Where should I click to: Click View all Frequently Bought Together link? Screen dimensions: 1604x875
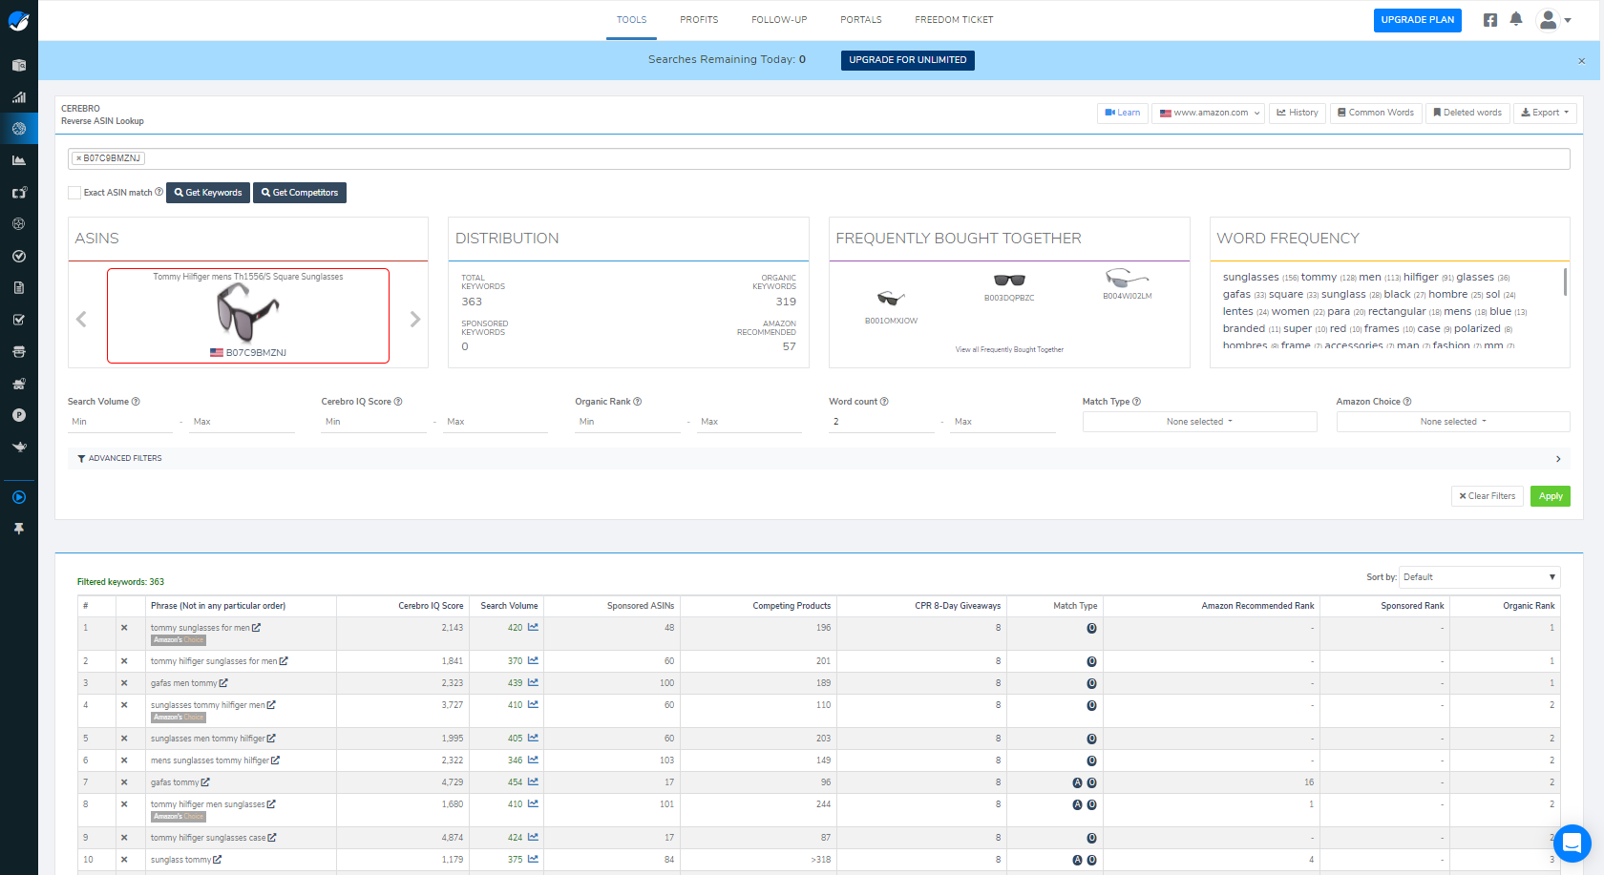(x=1009, y=350)
